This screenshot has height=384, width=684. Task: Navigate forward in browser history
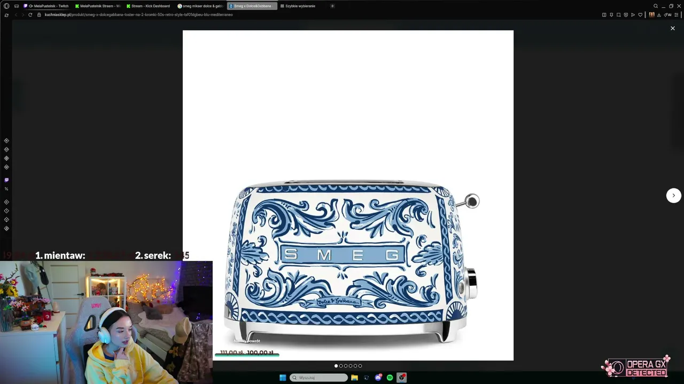[x=22, y=14]
